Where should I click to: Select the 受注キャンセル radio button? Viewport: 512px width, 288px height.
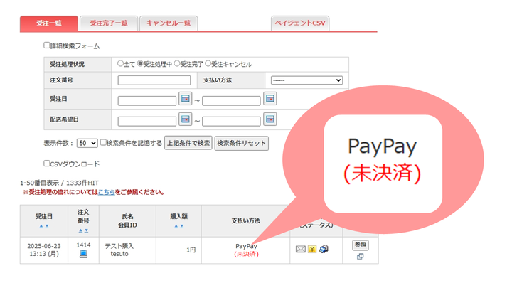208,63
